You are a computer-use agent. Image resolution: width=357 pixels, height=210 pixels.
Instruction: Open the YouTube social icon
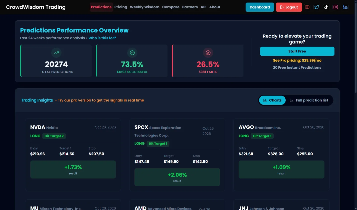[x=307, y=7]
